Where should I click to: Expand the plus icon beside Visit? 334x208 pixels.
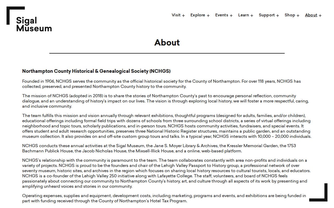pos(183,16)
